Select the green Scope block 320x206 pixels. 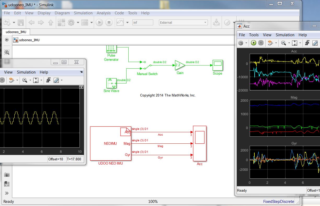(218, 65)
